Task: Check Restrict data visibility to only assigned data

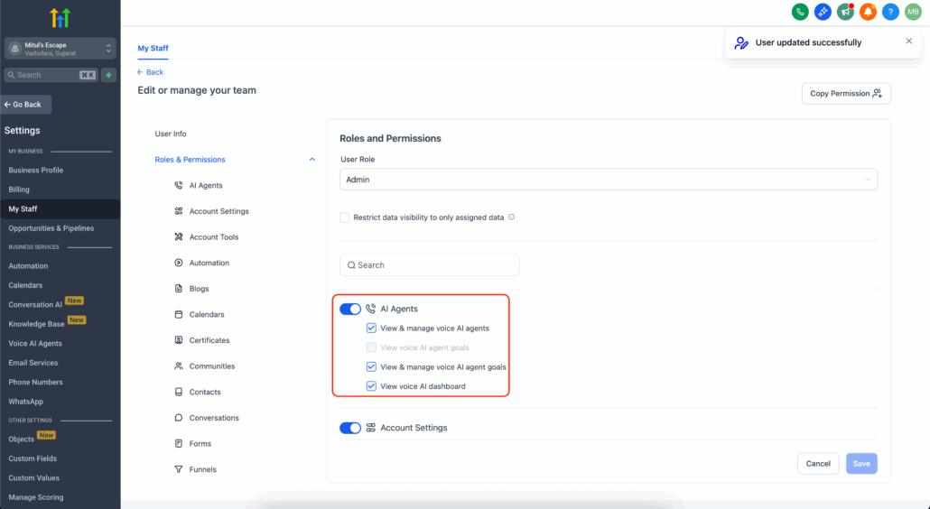Action: 345,217
